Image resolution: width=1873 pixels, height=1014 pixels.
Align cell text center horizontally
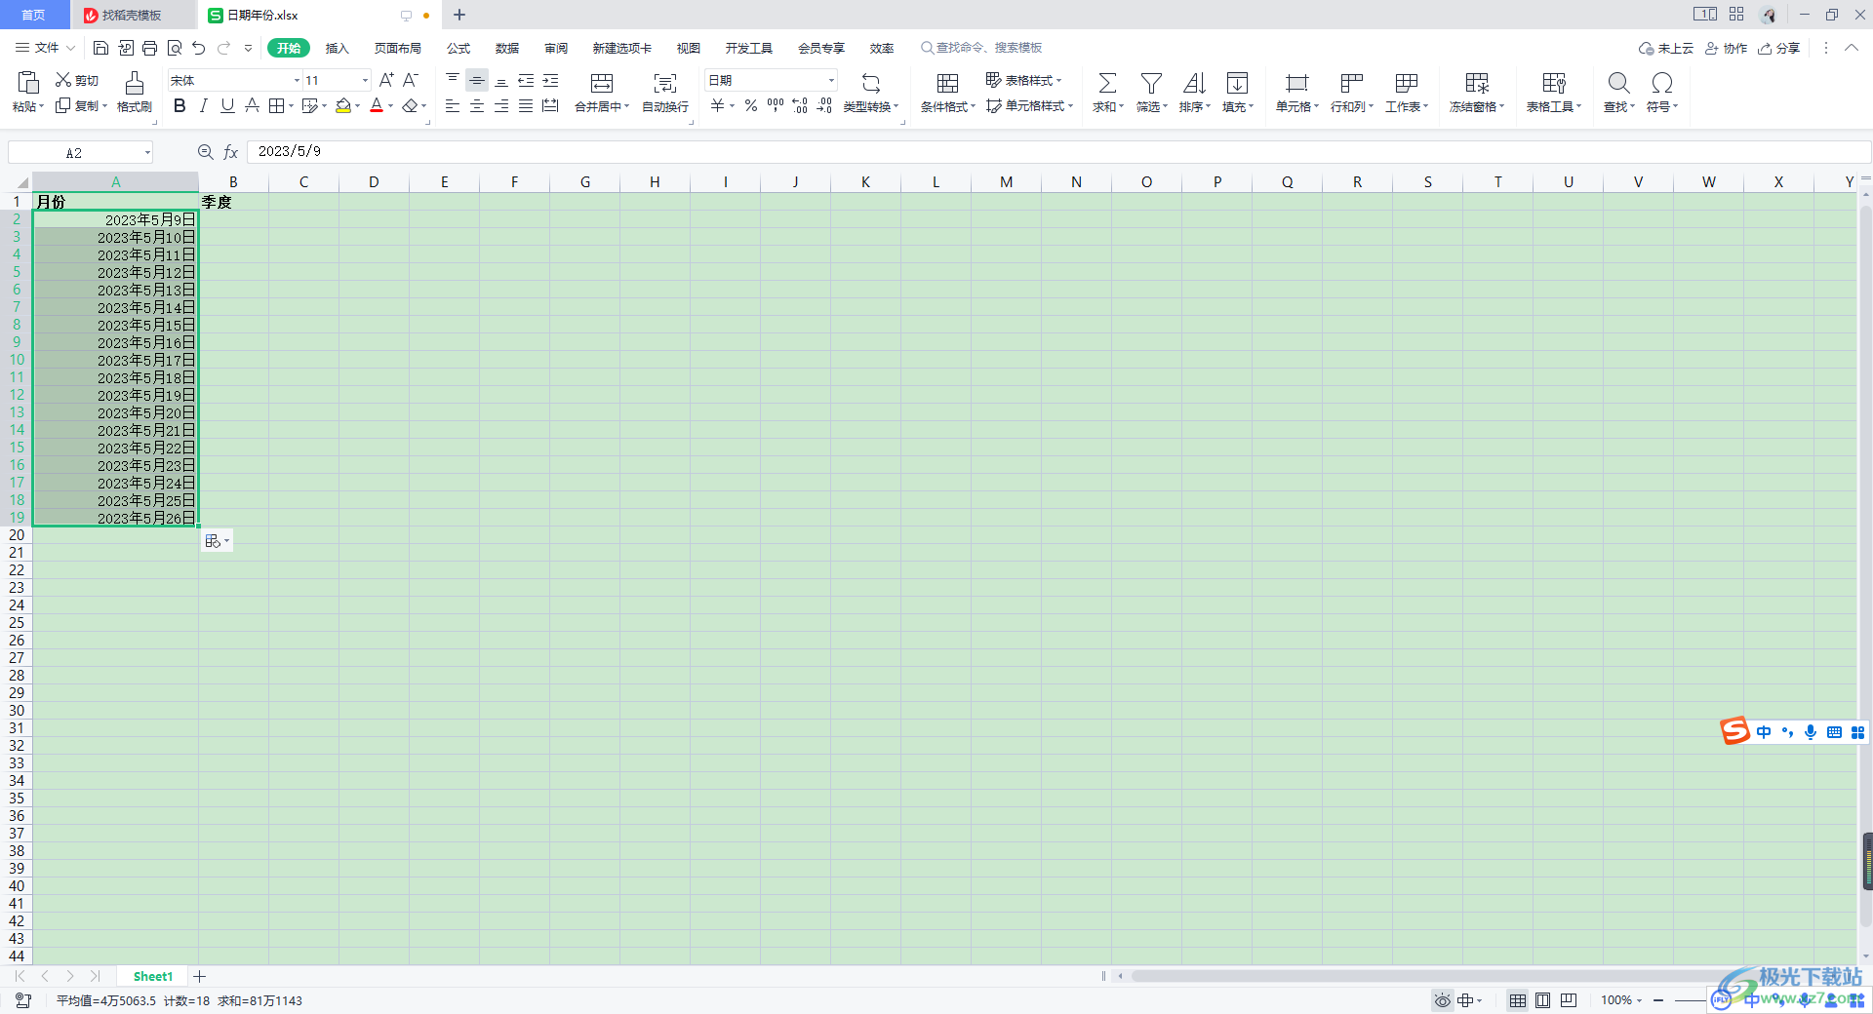477,105
